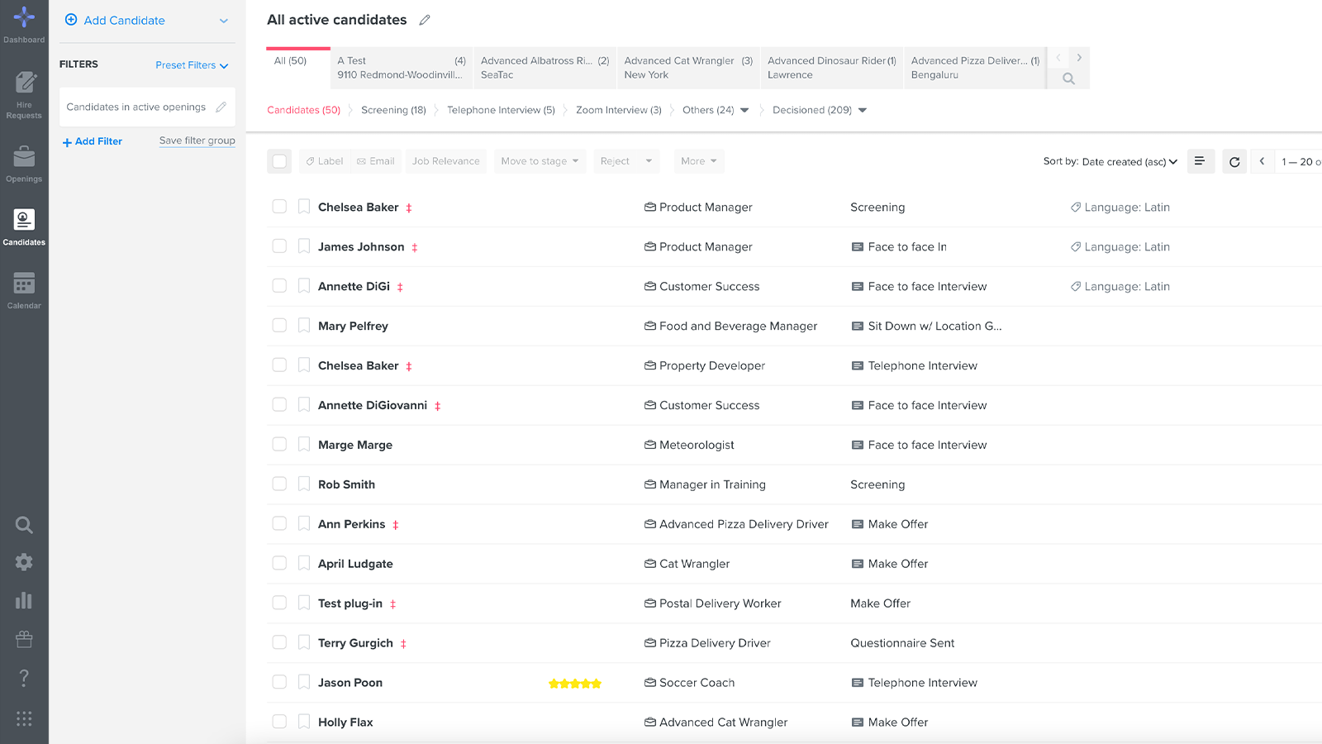Click the sidebar search magnifier icon
This screenshot has height=744, width=1322.
pyautogui.click(x=24, y=525)
